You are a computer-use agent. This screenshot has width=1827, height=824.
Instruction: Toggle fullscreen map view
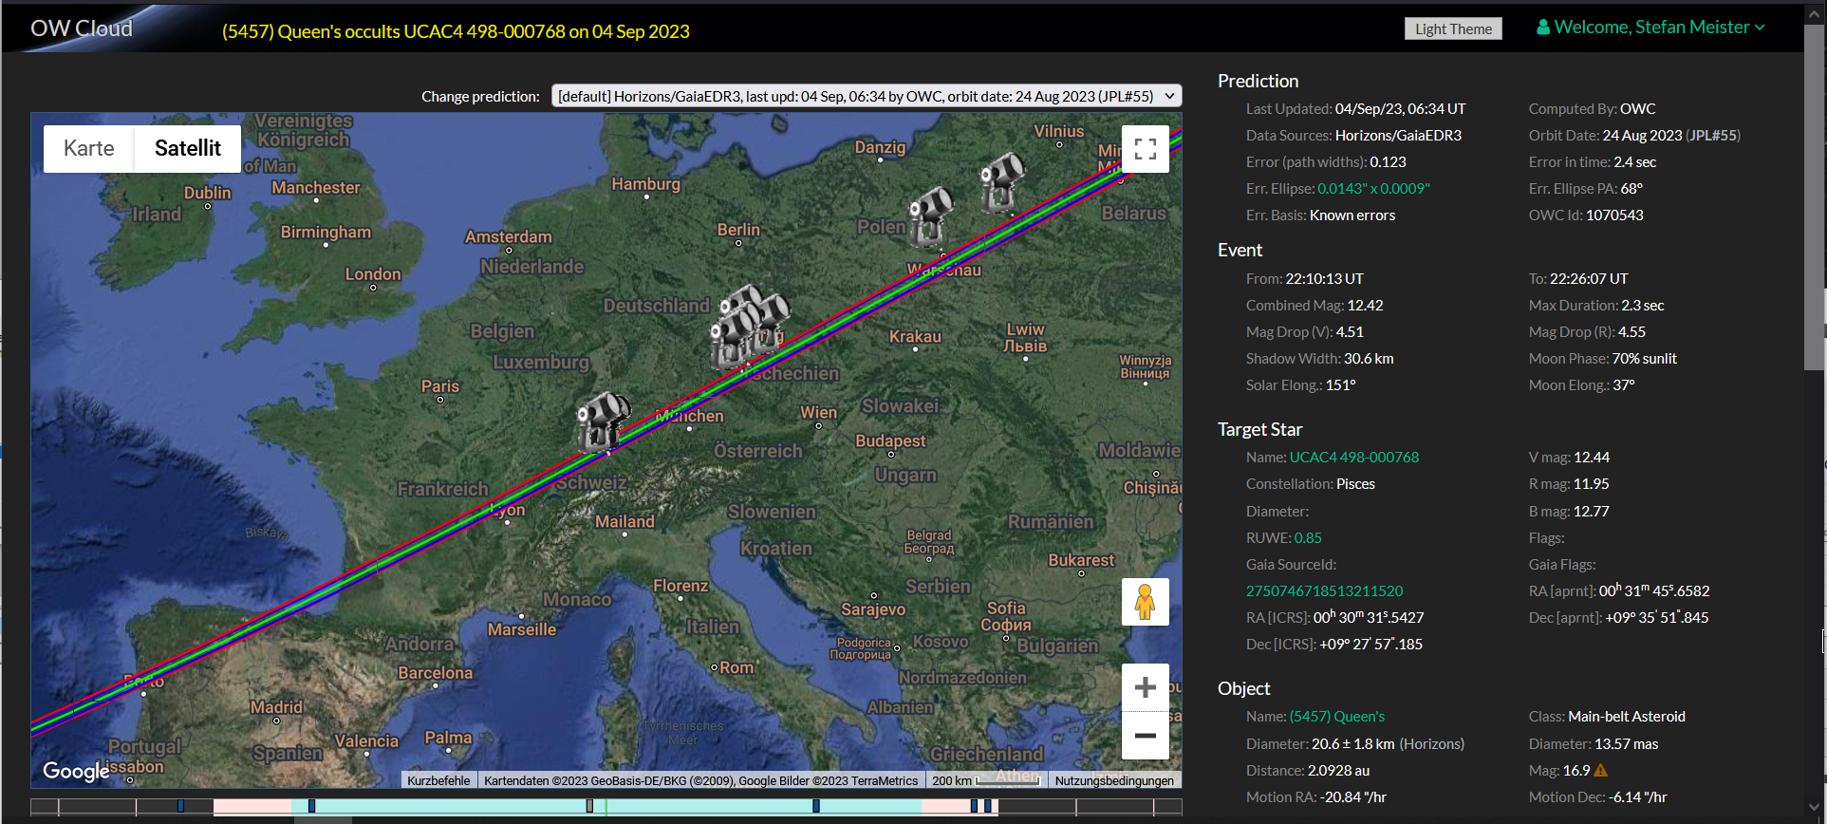point(1145,149)
